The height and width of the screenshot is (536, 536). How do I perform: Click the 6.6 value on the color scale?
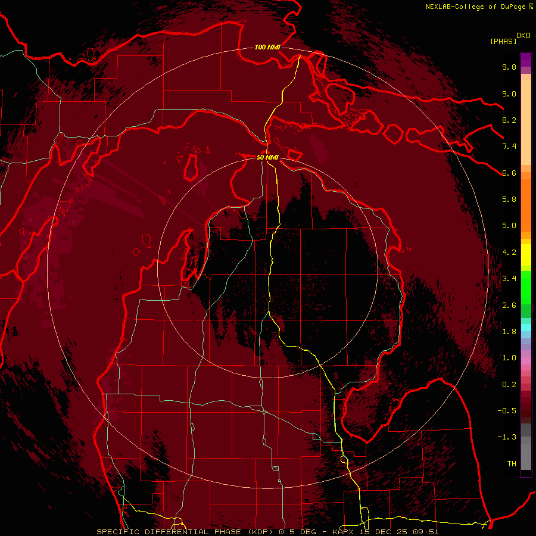(x=509, y=173)
